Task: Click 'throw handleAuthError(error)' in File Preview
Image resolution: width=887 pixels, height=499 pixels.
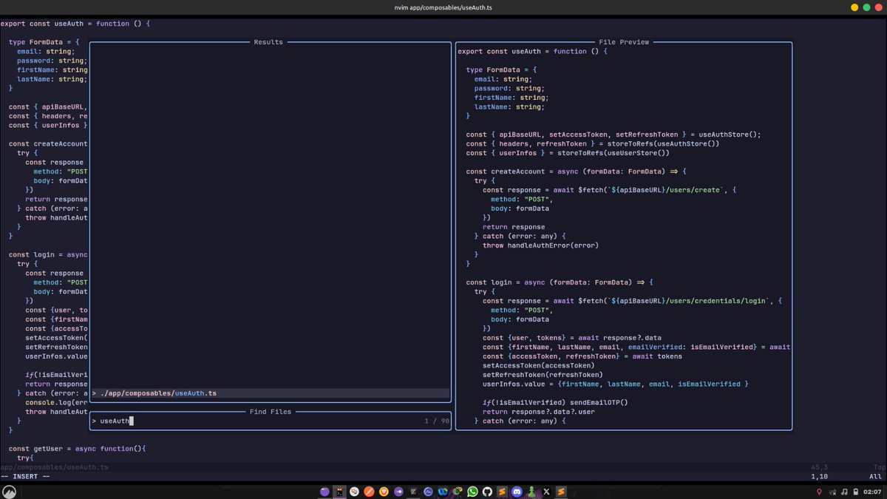Action: click(540, 245)
